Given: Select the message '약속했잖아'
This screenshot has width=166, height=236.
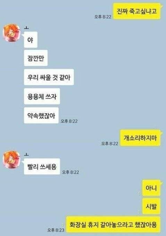Looking at the screenshot, I should pos(41,116).
